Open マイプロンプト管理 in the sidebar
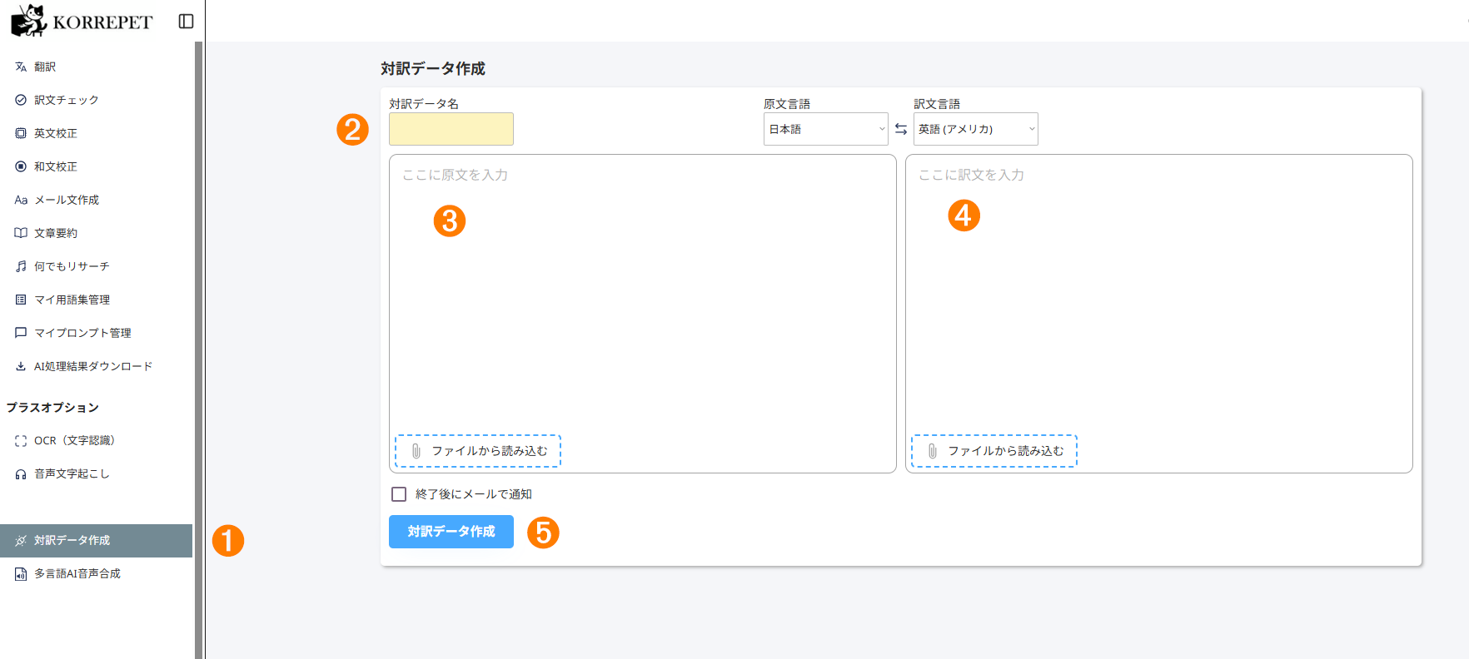Screen dimensions: 1469x659 click(97, 333)
